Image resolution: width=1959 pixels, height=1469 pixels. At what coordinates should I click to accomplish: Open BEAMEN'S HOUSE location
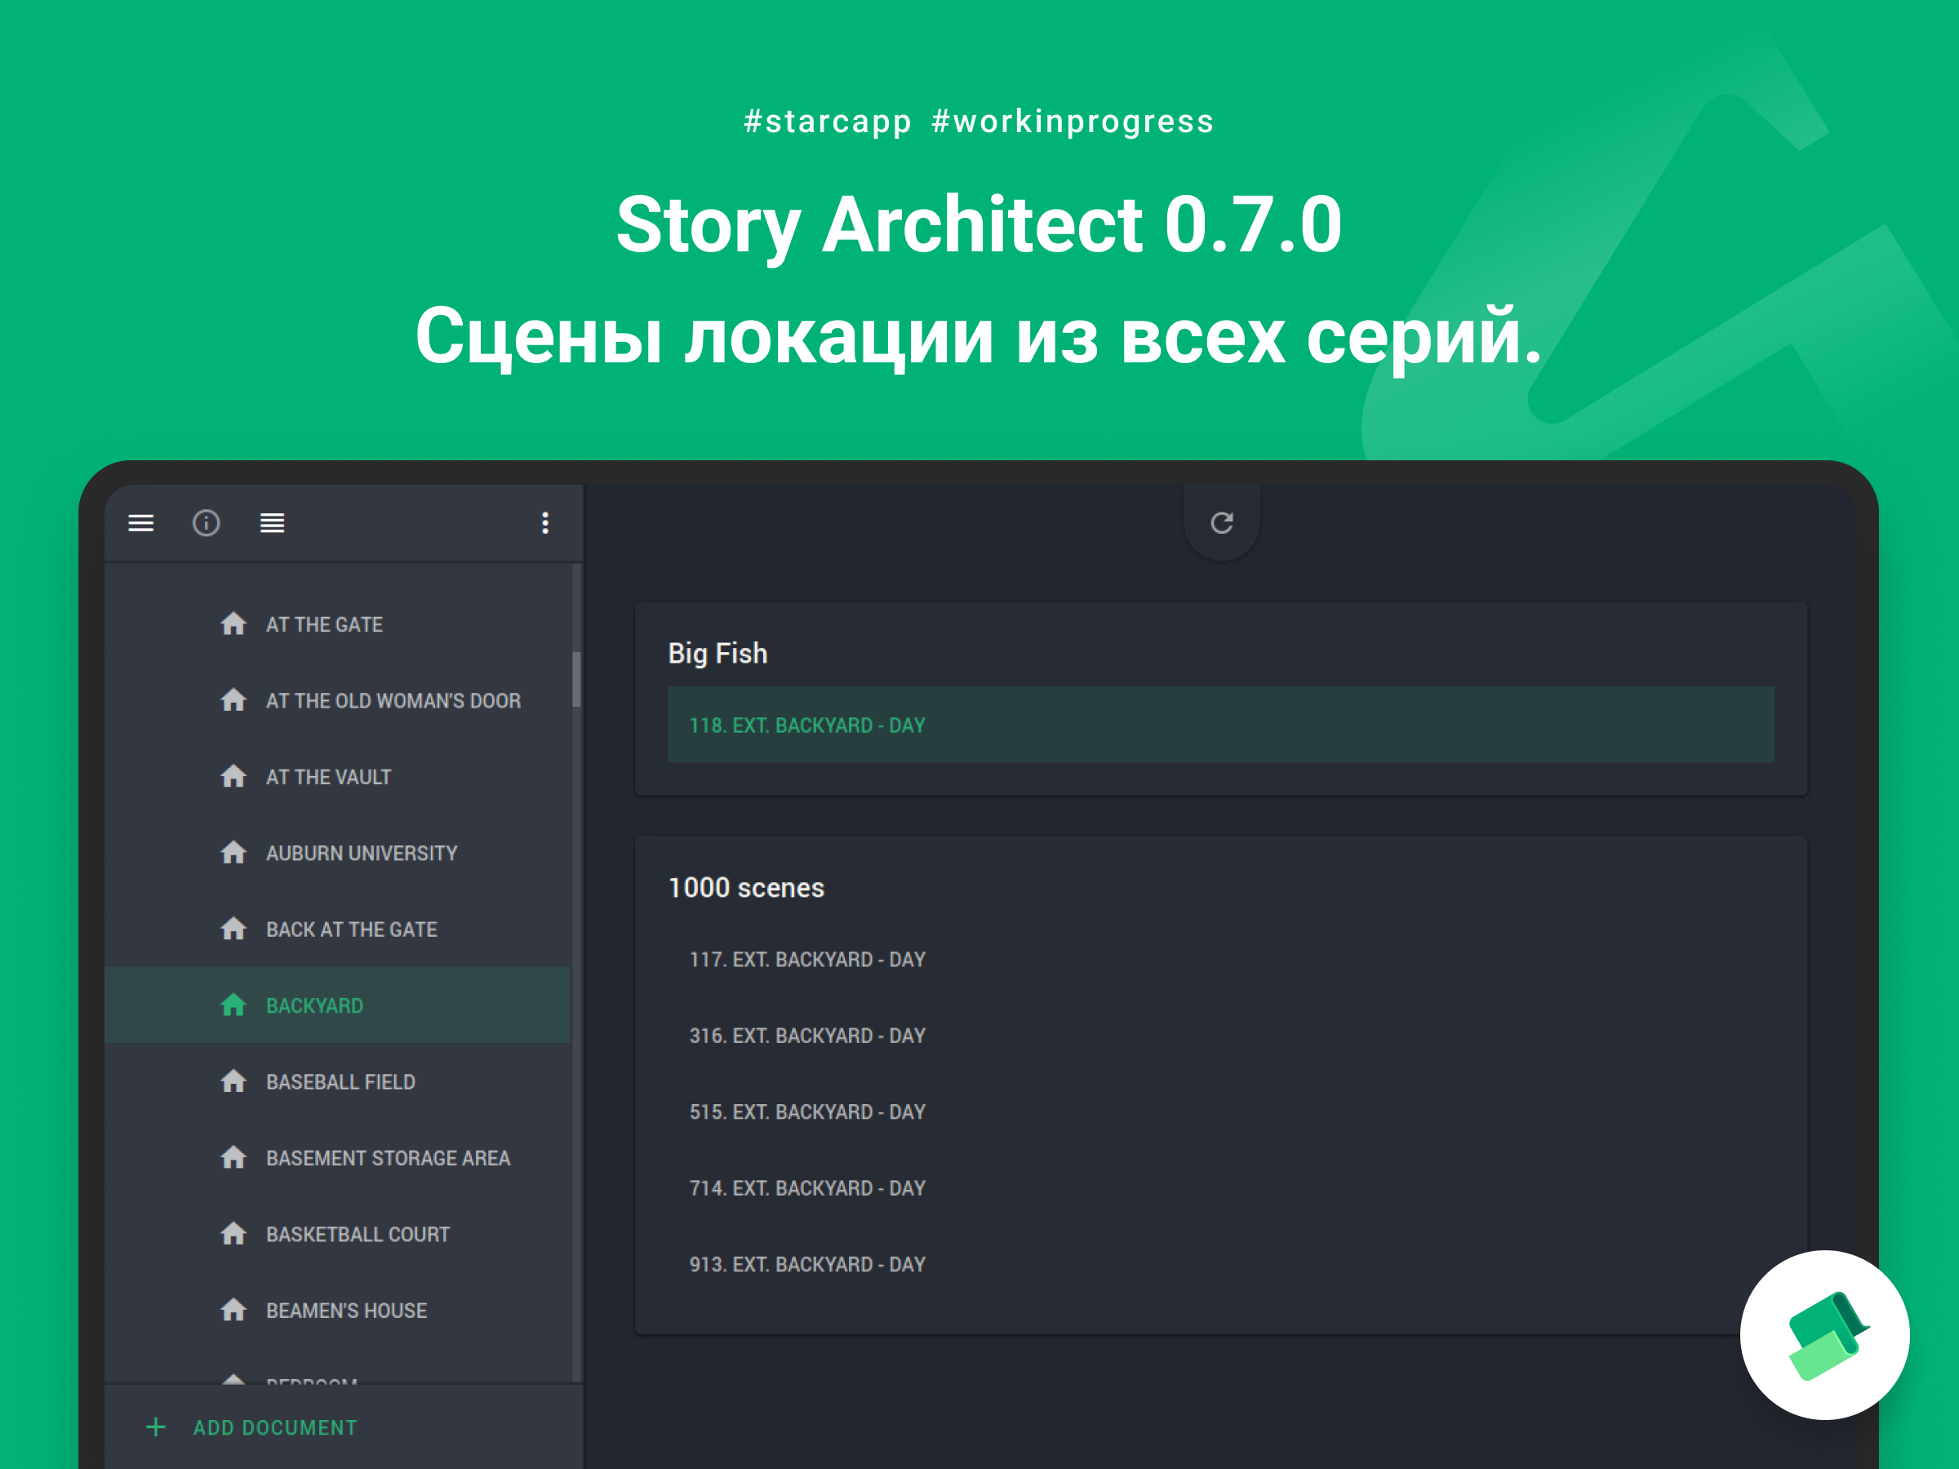pyautogui.click(x=337, y=1310)
